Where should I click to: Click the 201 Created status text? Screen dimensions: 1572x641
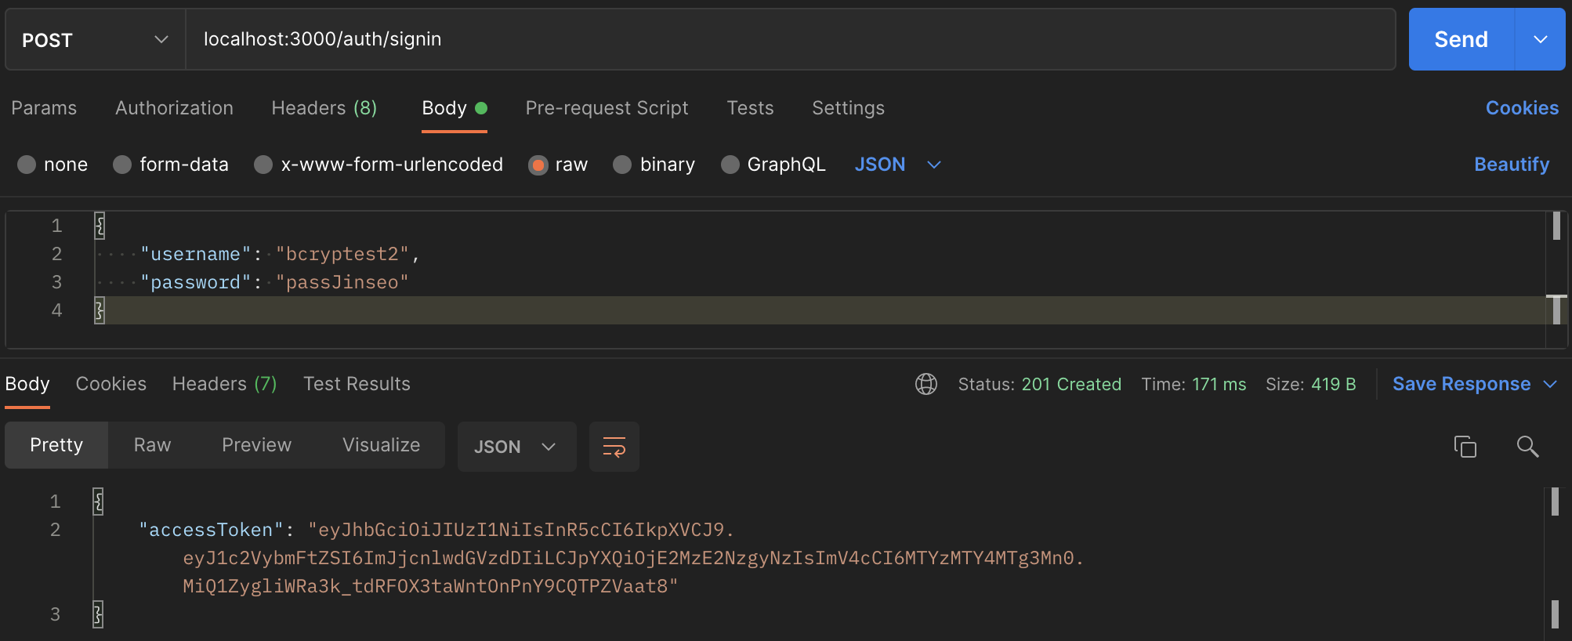1071,384
